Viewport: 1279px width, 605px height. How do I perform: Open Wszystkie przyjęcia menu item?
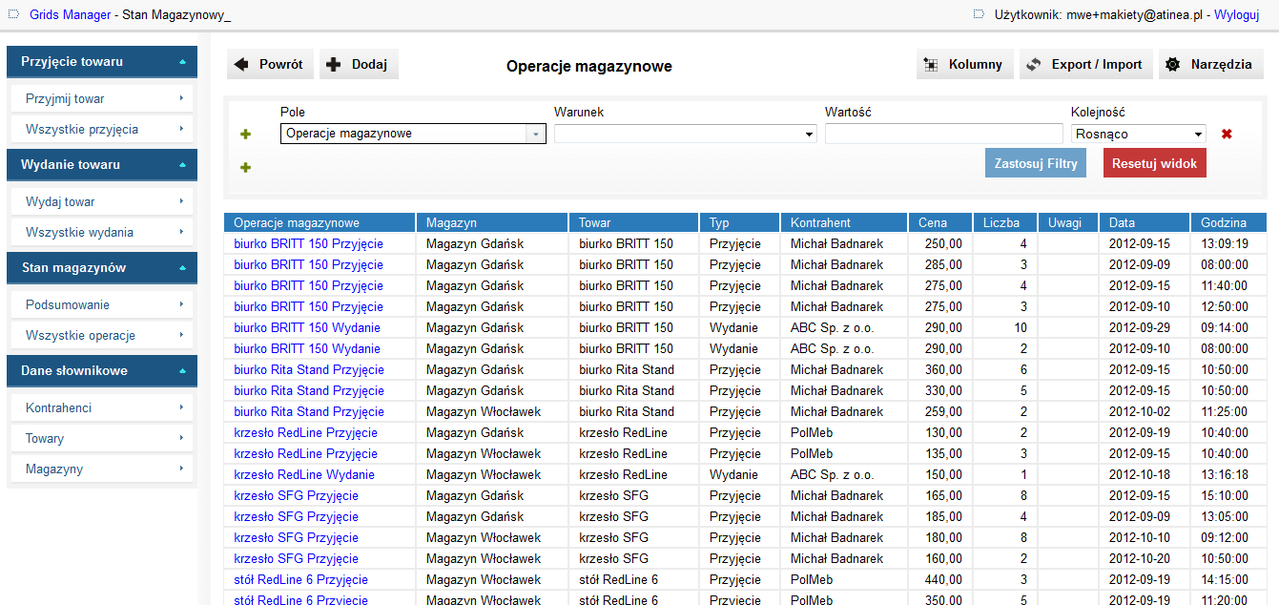[103, 129]
